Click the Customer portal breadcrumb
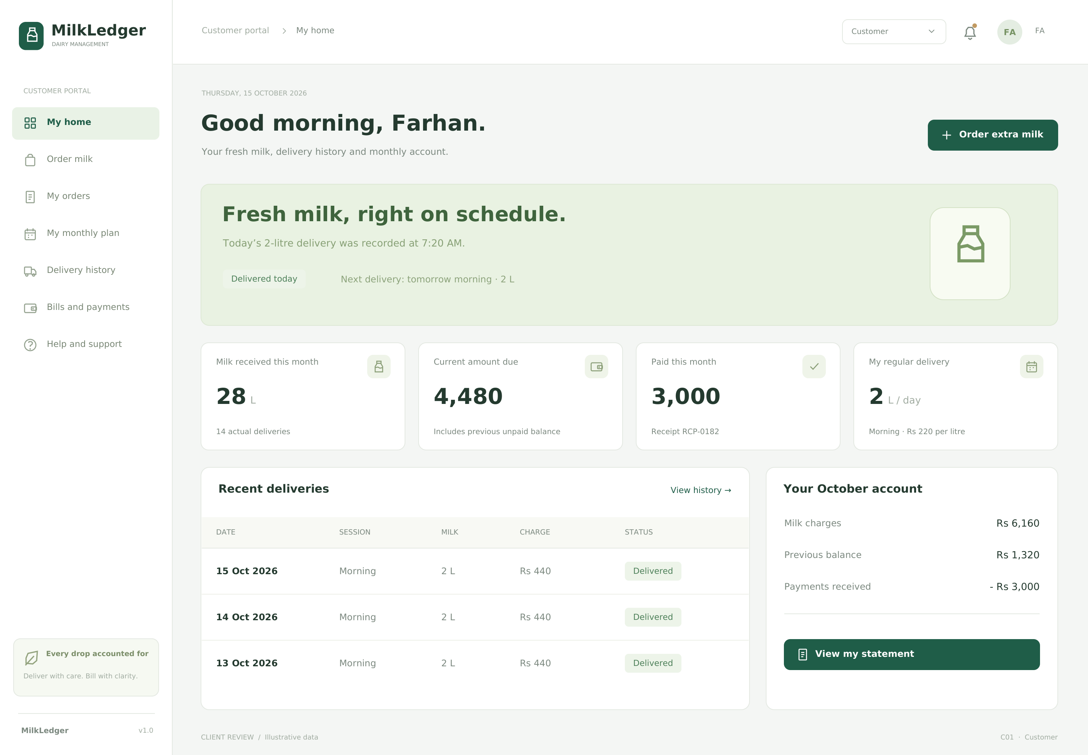This screenshot has width=1088, height=755. [x=235, y=30]
